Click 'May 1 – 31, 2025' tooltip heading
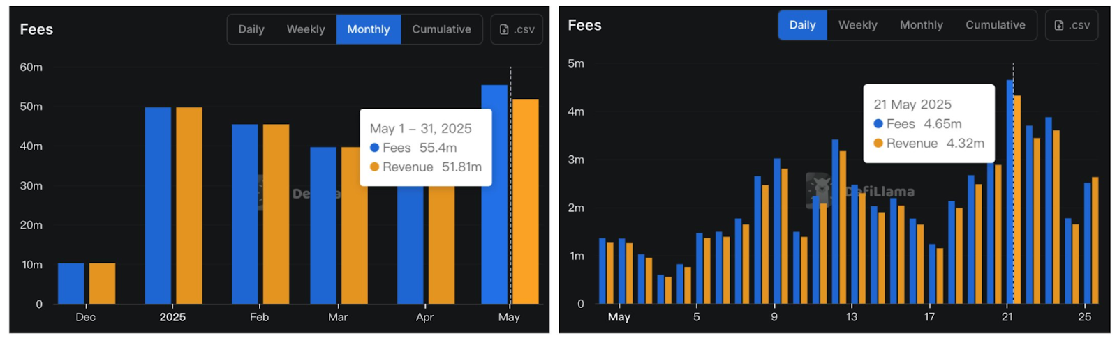1117x340 pixels. point(421,128)
